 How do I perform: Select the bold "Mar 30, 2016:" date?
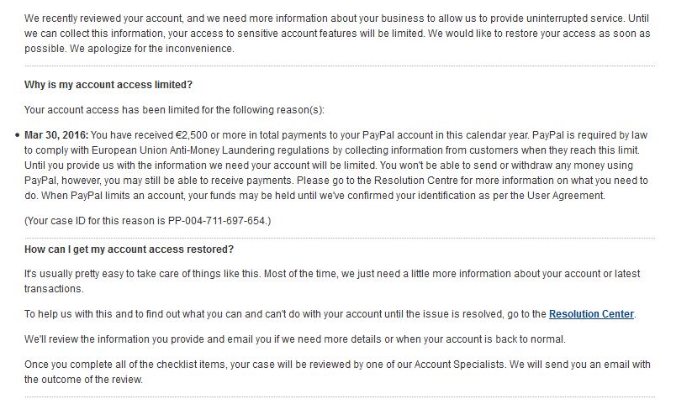[56, 135]
